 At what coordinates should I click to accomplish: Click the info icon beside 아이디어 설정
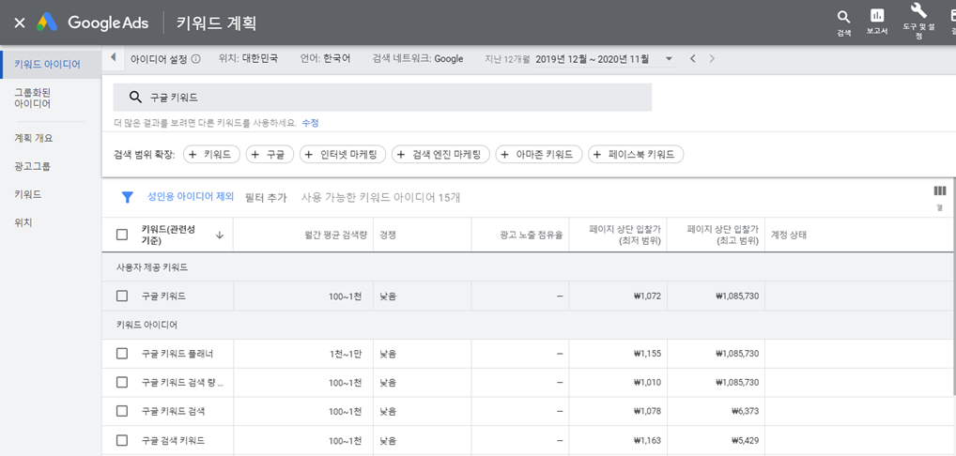coord(195,59)
